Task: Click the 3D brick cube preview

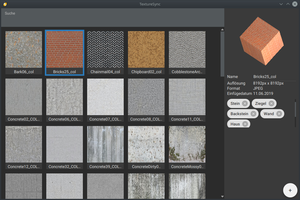Action: tap(262, 41)
